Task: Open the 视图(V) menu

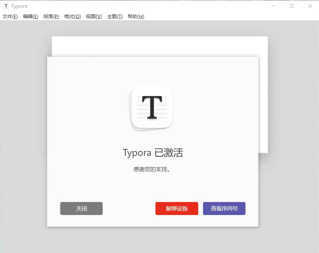Action: coord(94,17)
